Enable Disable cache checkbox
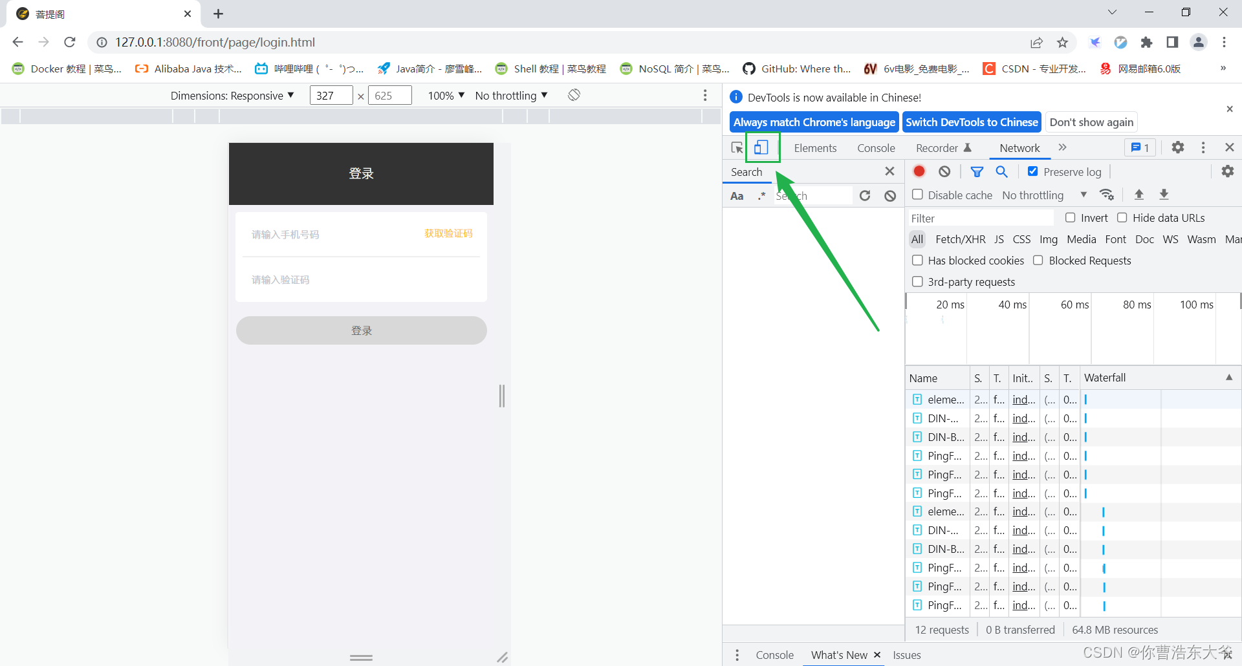The image size is (1242, 666). pos(917,195)
